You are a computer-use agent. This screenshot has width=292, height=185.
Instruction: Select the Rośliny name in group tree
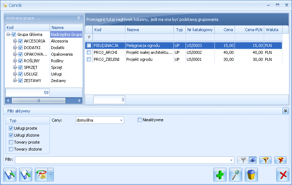click(57, 61)
